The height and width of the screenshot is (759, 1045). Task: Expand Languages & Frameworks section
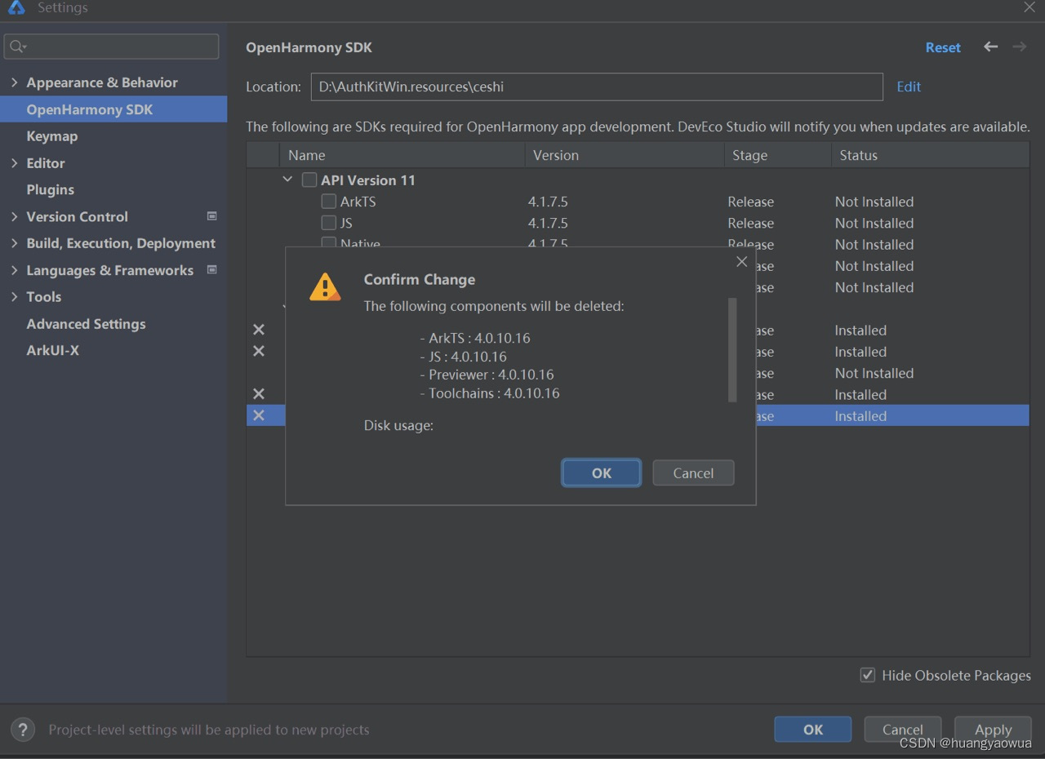pos(14,270)
